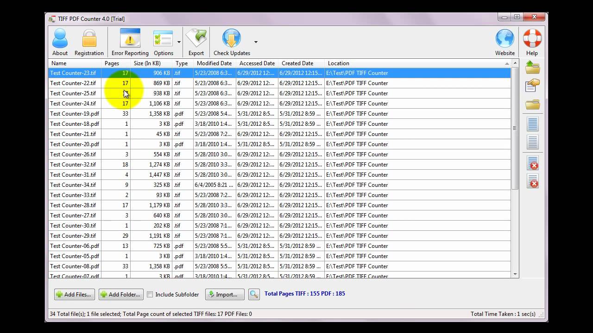Select the Test Counter-08.pdf file
The width and height of the screenshot is (593, 333).
pos(279,266)
